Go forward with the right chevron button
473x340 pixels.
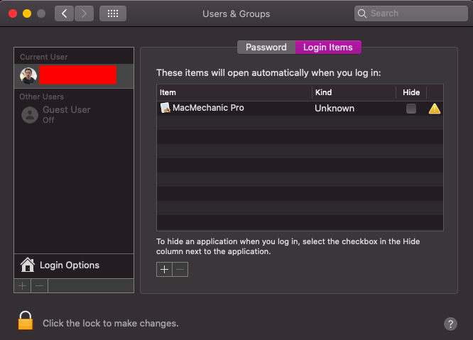[84, 13]
